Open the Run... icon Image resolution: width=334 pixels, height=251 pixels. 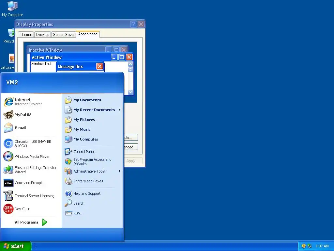click(x=68, y=213)
